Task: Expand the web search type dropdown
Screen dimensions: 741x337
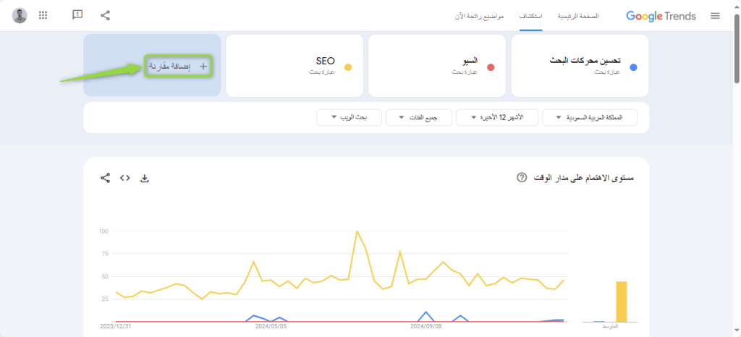Action: (x=348, y=117)
